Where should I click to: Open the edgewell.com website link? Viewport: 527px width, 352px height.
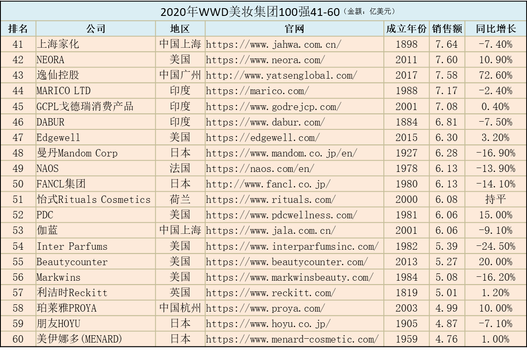[x=263, y=138]
